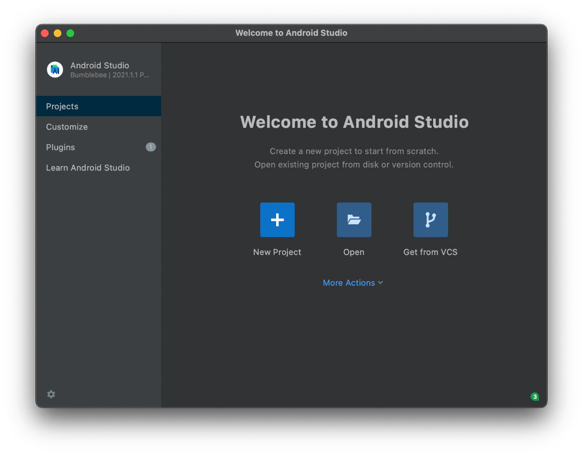This screenshot has width=583, height=455.
Task: Click the New Project label
Action: coord(277,252)
